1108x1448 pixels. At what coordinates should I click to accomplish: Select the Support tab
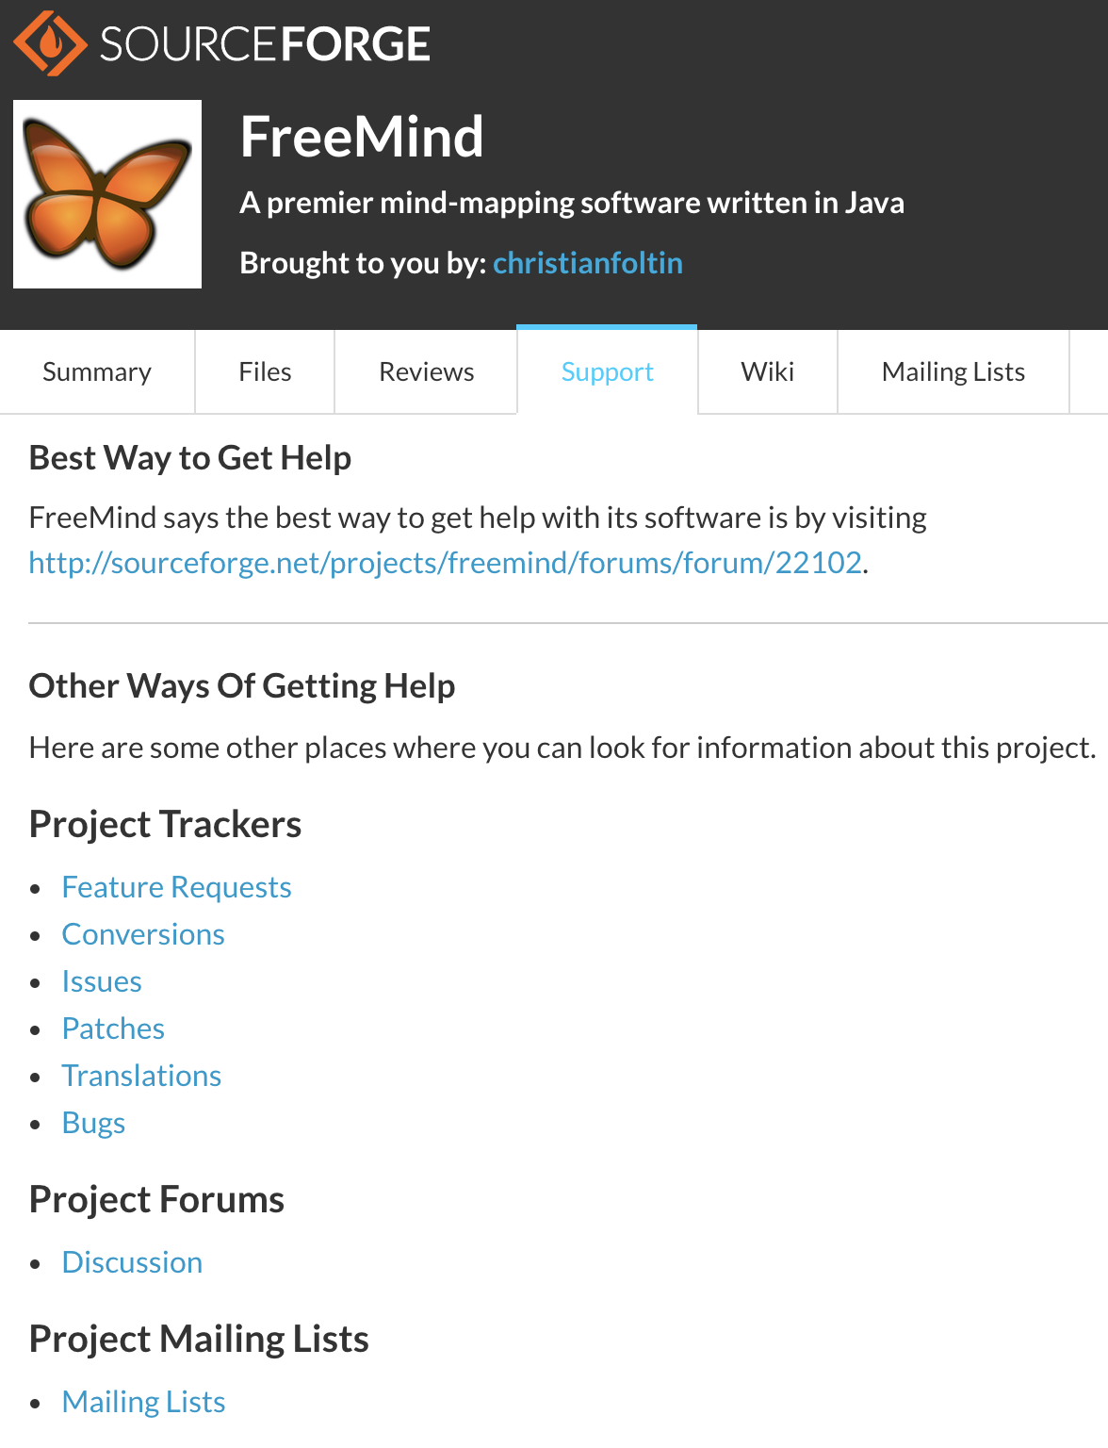607,371
